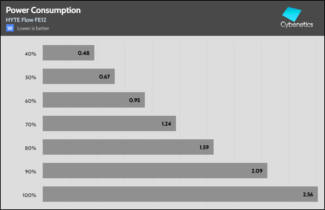Click the 100% axis label
Viewport: 325px width, 210px height.
(29, 195)
